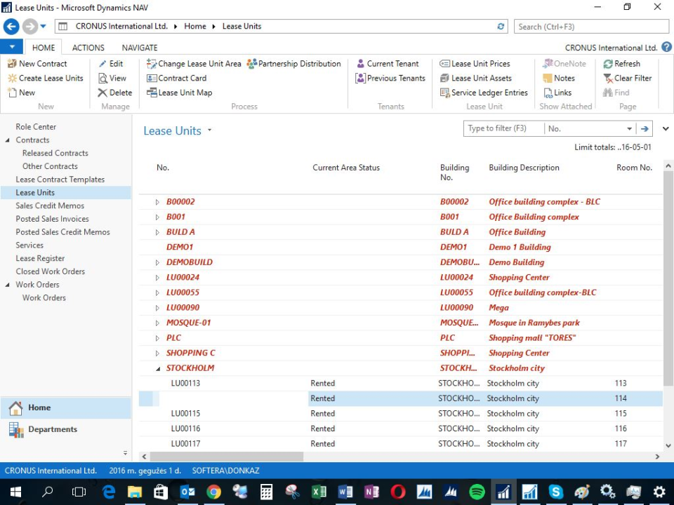The height and width of the screenshot is (505, 674).
Task: Expand the LU00055 row
Action: 157,293
